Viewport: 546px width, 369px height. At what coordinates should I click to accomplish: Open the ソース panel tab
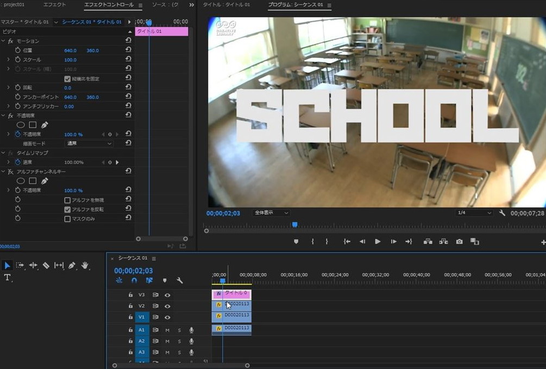click(x=165, y=5)
